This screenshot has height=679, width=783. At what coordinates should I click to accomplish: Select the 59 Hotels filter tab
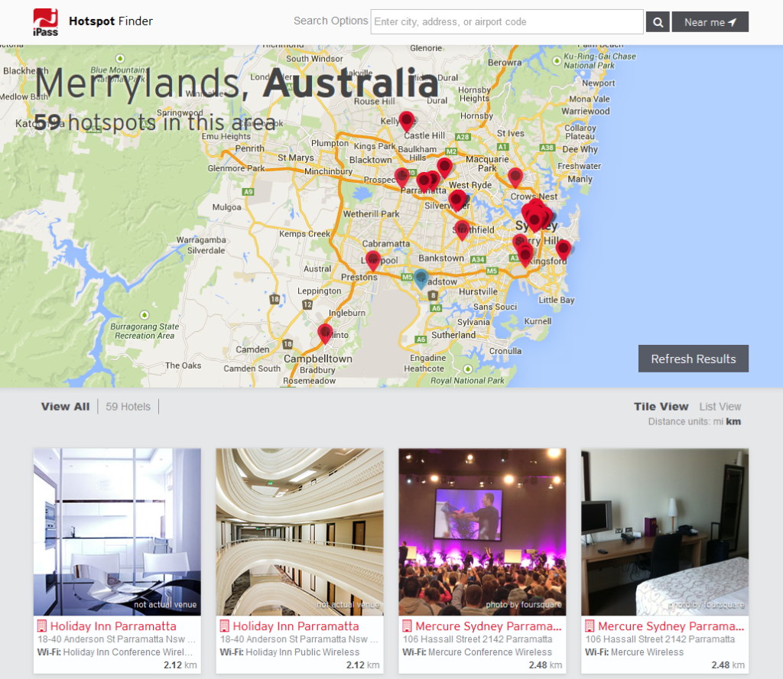point(128,406)
